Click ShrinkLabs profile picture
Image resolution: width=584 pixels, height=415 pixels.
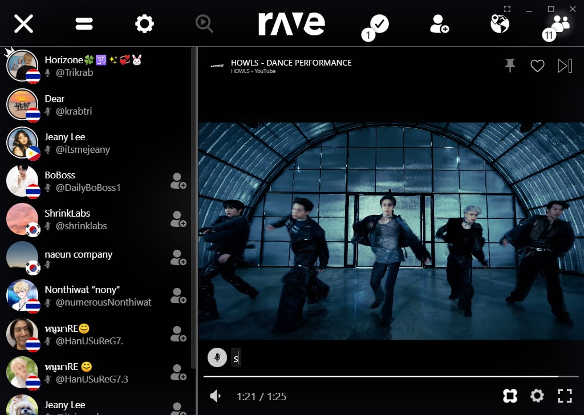point(22,219)
